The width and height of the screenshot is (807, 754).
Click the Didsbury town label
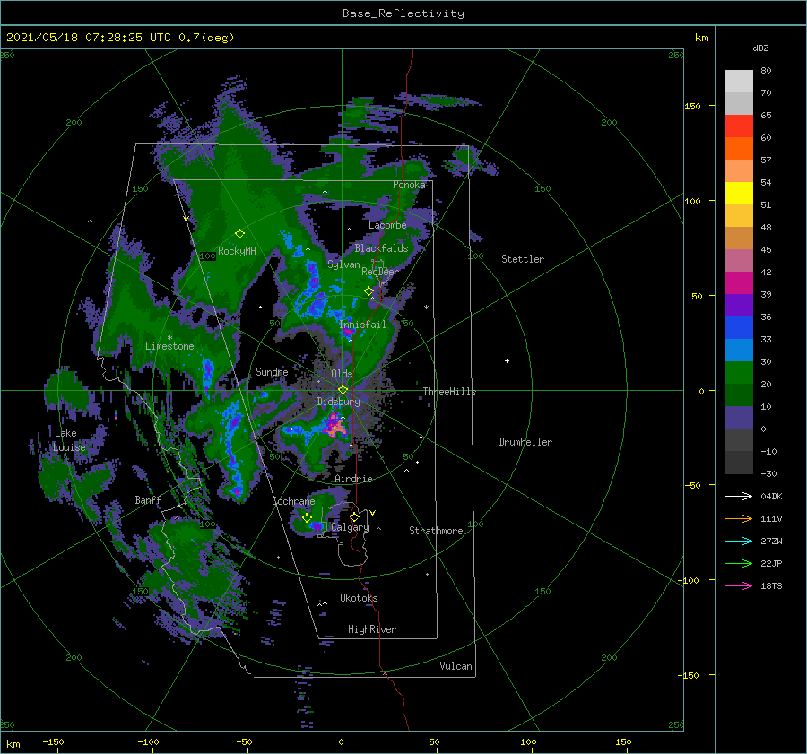point(339,402)
